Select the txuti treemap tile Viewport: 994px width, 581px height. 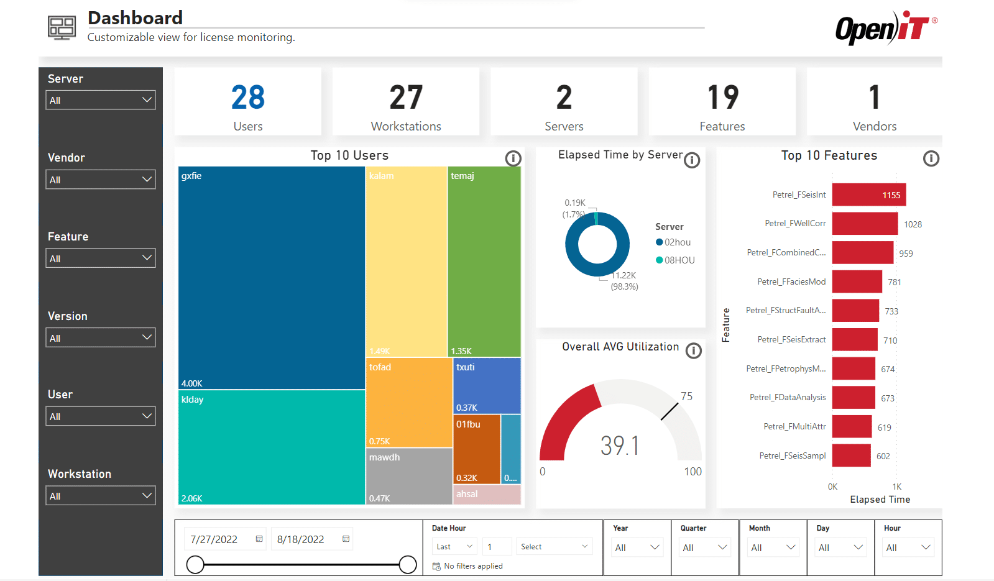point(487,386)
